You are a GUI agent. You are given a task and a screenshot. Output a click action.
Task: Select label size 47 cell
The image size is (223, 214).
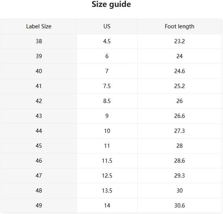click(x=39, y=176)
